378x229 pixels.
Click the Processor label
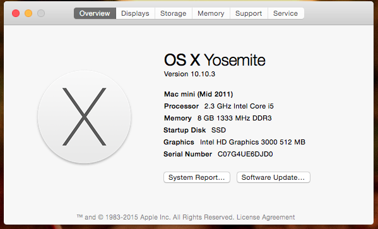coord(181,106)
